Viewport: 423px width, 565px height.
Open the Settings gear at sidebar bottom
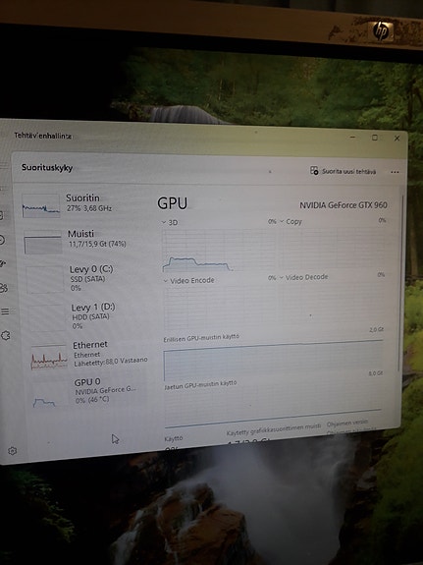click(x=12, y=451)
